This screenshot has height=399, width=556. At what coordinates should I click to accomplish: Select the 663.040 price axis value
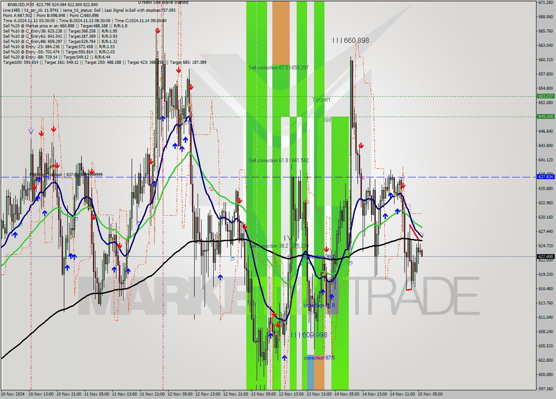pyautogui.click(x=546, y=45)
